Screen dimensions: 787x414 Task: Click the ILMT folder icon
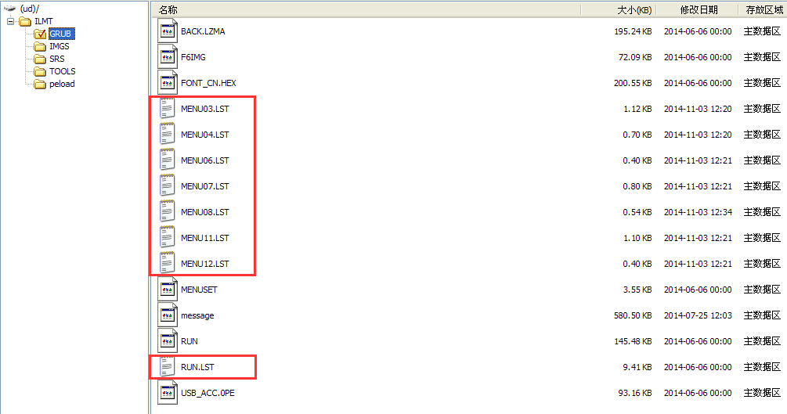24,21
